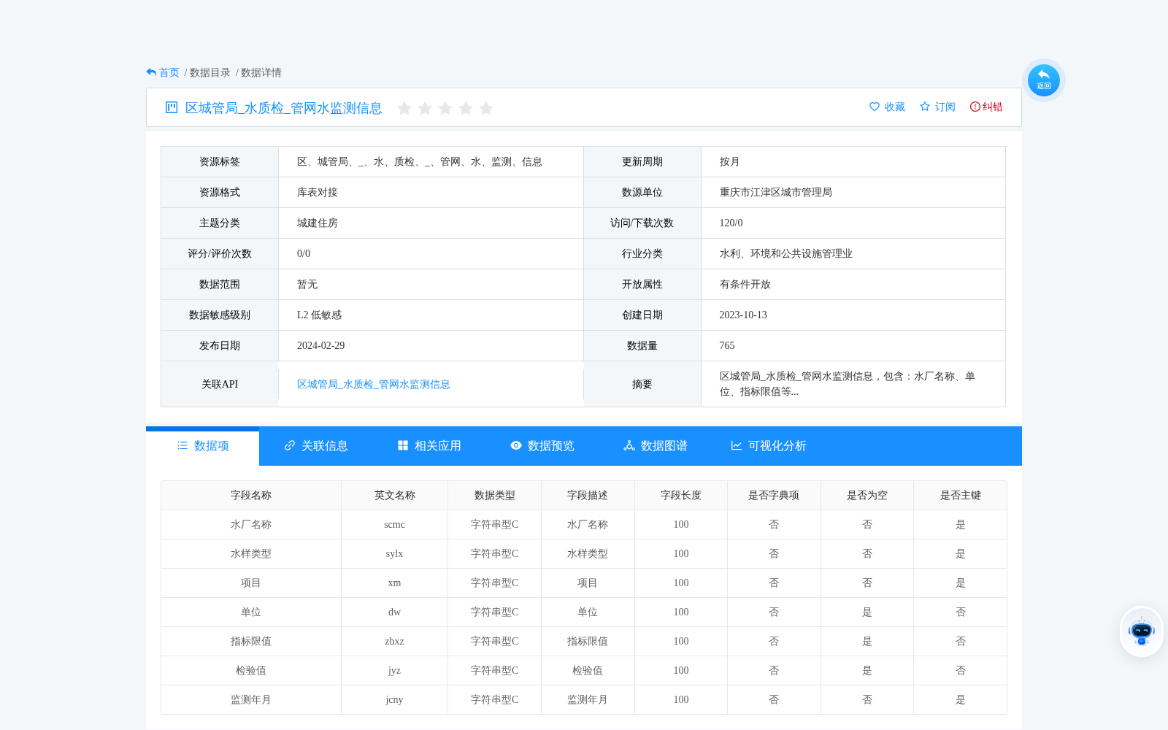Click the star icon for 订阅
The image size is (1168, 730).
tap(925, 107)
